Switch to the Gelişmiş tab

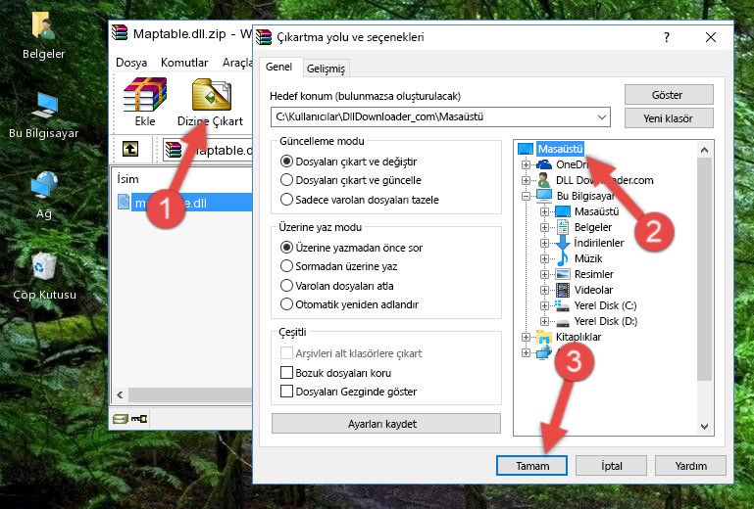tap(327, 69)
